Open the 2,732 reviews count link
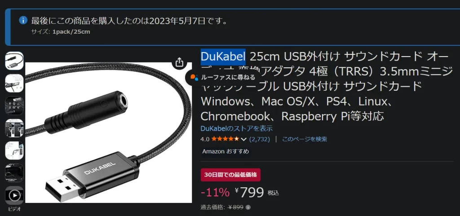Screen dimensions: 460x216 259,139
